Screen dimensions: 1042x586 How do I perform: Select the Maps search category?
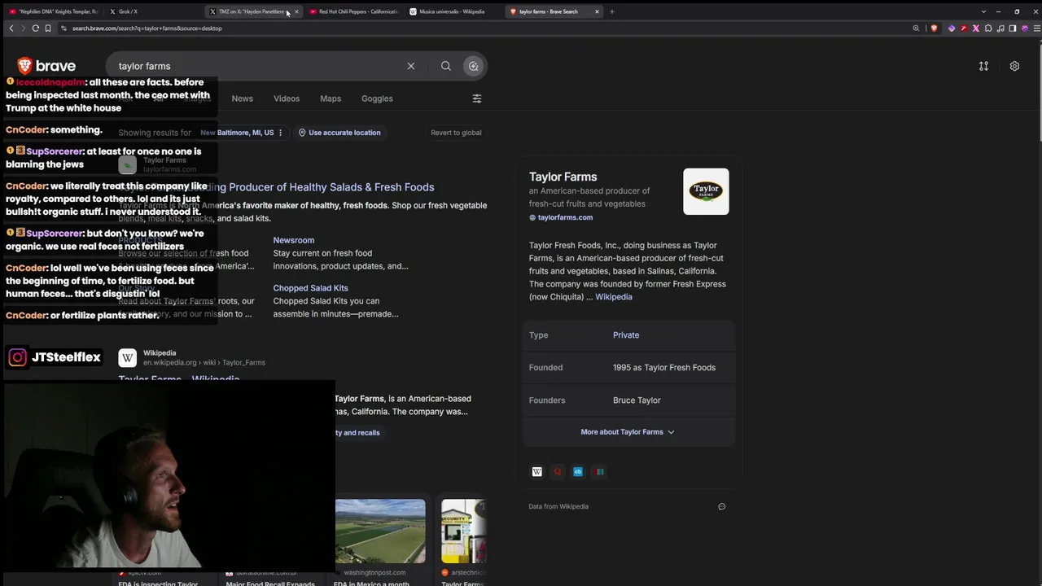[x=331, y=98]
